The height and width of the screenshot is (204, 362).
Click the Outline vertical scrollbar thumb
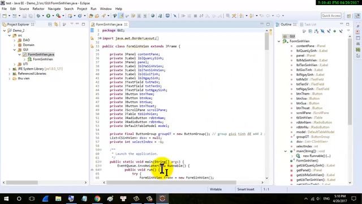[x=350, y=82]
